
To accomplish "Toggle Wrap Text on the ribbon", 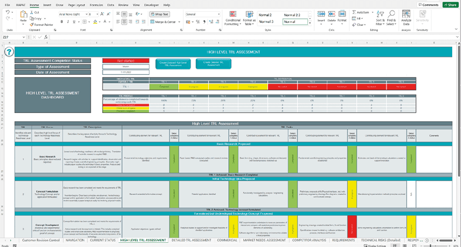I will 156,13.
